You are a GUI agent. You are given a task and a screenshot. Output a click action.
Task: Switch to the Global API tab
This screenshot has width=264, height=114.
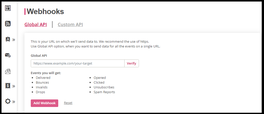coord(36,24)
